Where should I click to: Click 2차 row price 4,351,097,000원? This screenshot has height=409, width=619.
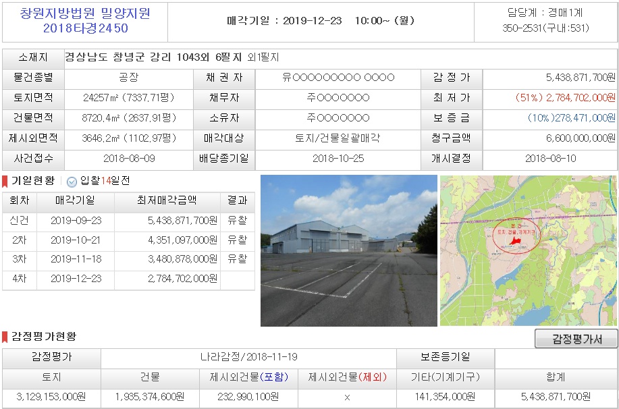tap(183, 240)
